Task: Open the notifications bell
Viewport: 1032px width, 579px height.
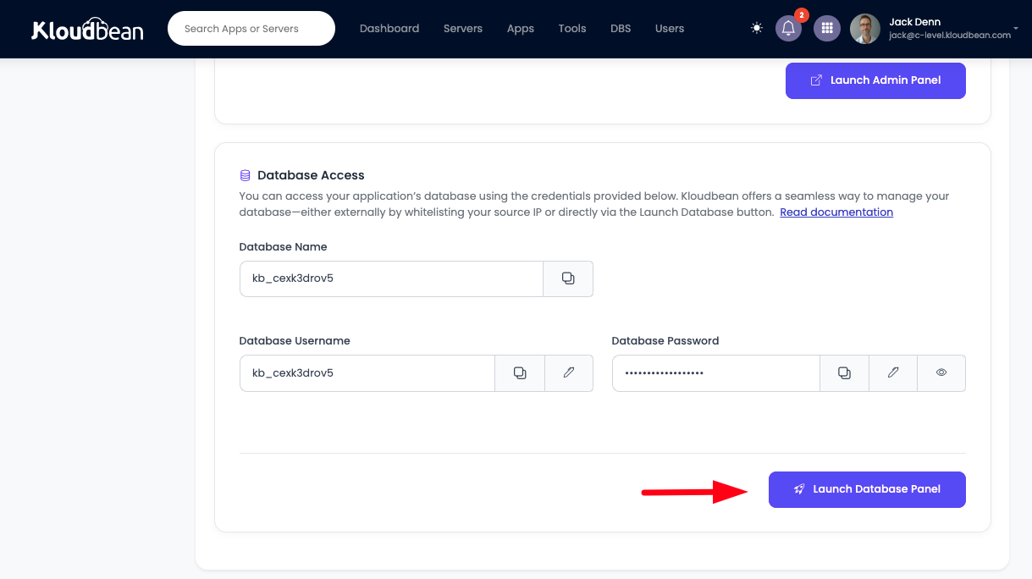Action: coord(788,28)
